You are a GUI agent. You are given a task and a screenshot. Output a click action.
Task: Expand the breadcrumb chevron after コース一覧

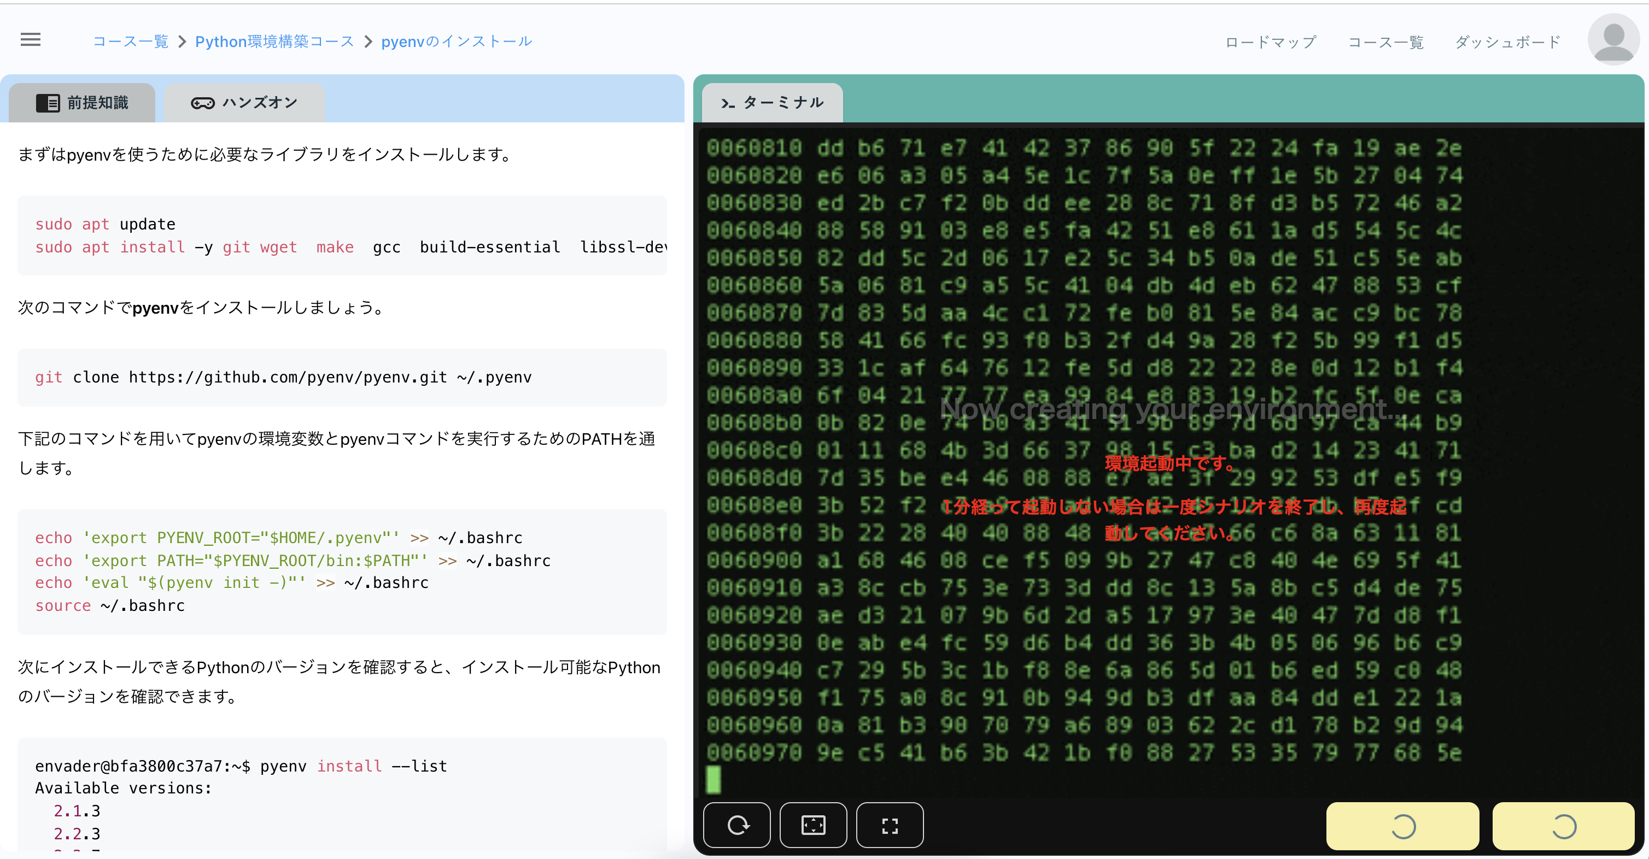pyautogui.click(x=183, y=41)
